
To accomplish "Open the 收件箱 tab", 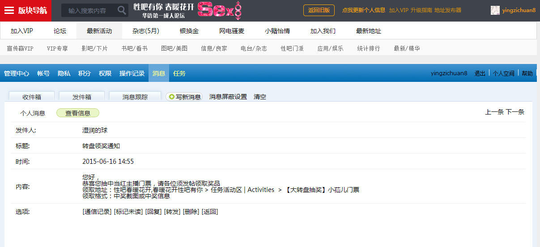I will click(x=32, y=97).
